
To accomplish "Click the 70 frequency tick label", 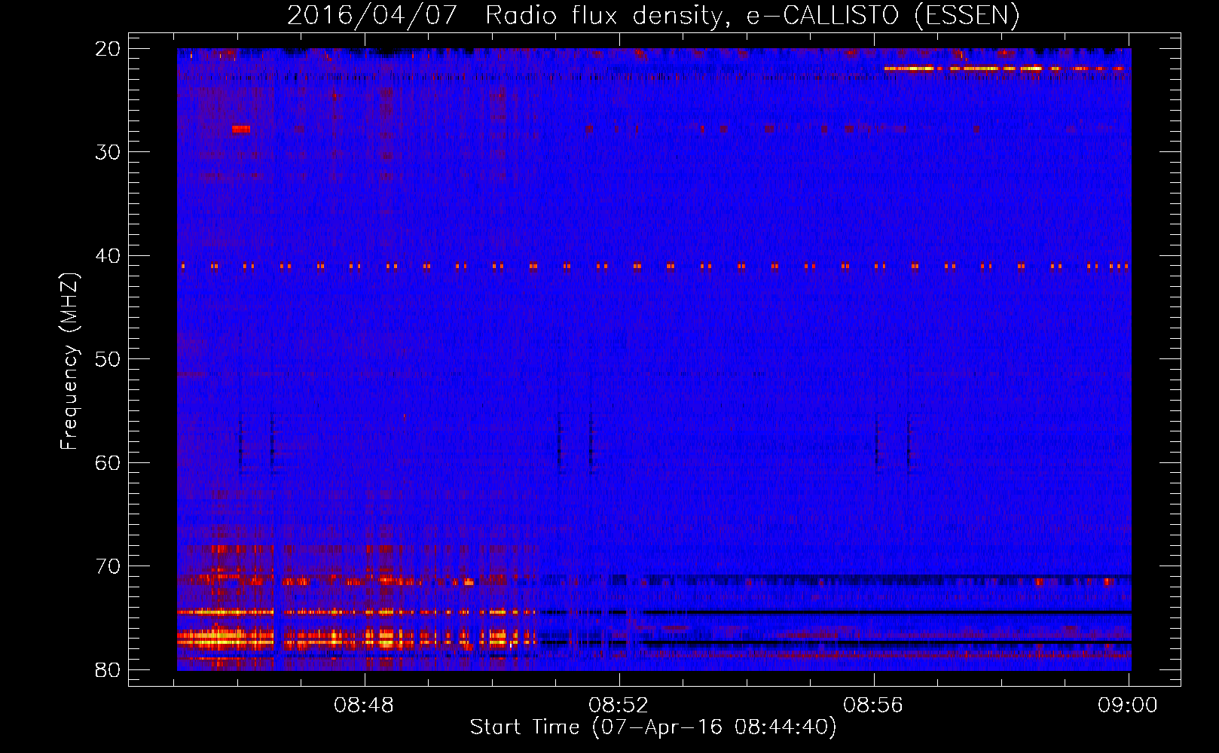I will tap(108, 566).
